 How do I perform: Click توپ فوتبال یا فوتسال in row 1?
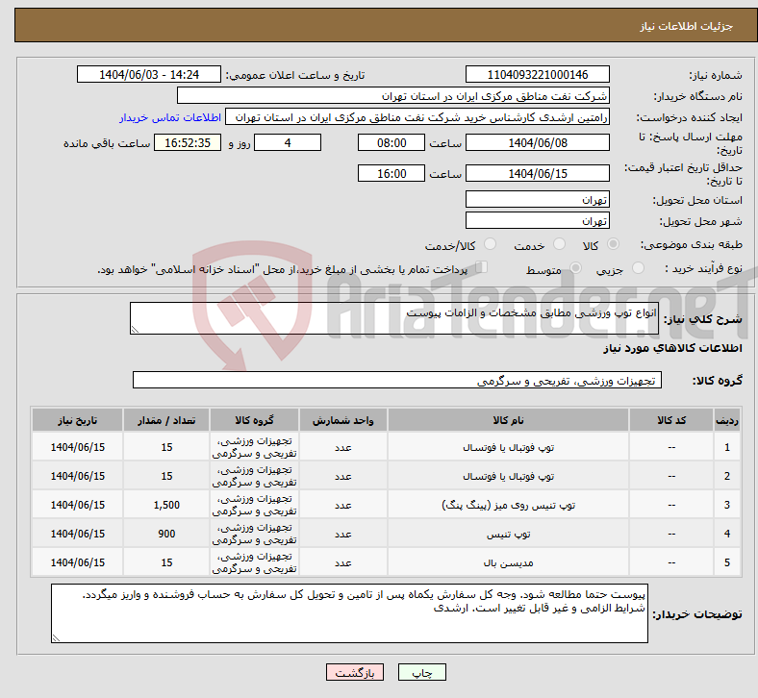point(508,447)
